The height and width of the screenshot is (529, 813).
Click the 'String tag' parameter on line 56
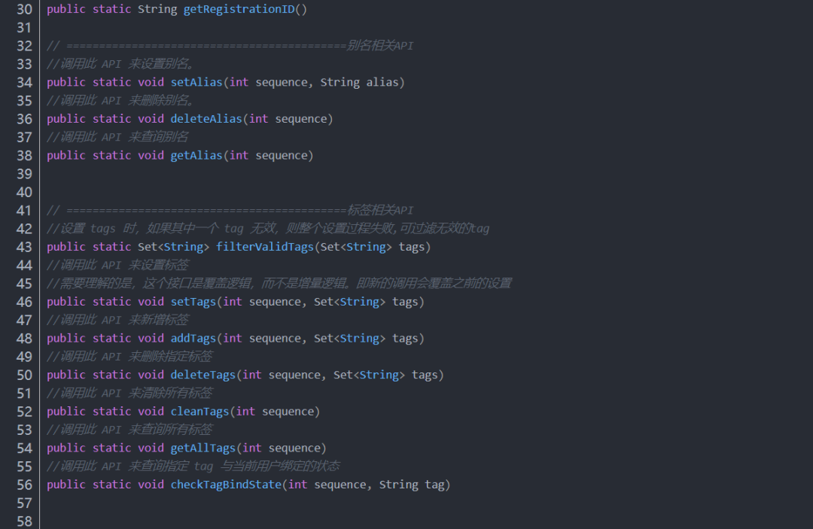pos(412,485)
